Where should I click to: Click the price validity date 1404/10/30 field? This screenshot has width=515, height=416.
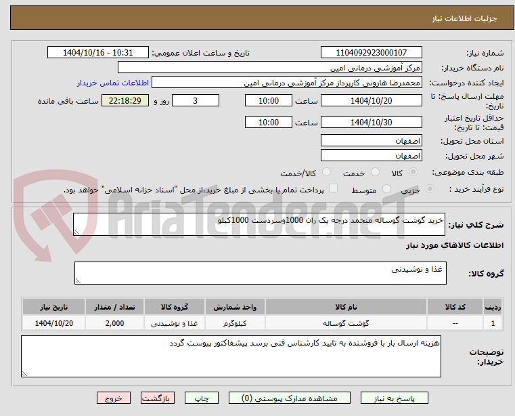coord(371,123)
